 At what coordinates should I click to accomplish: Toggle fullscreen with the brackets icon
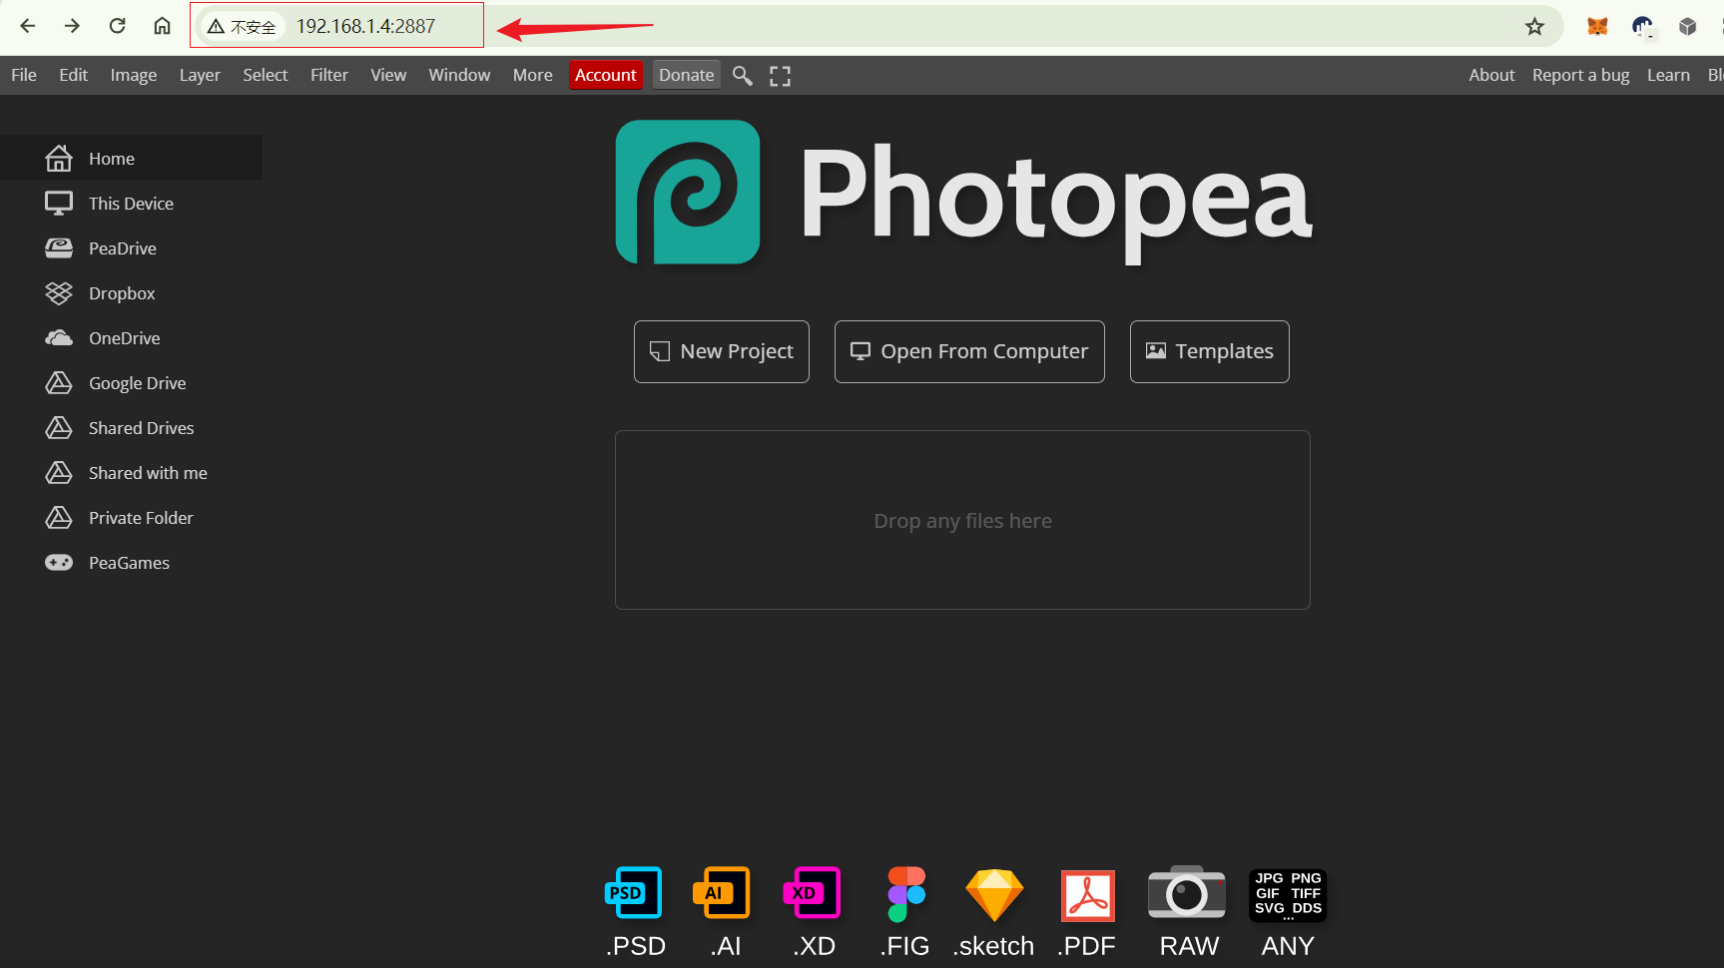[780, 76]
